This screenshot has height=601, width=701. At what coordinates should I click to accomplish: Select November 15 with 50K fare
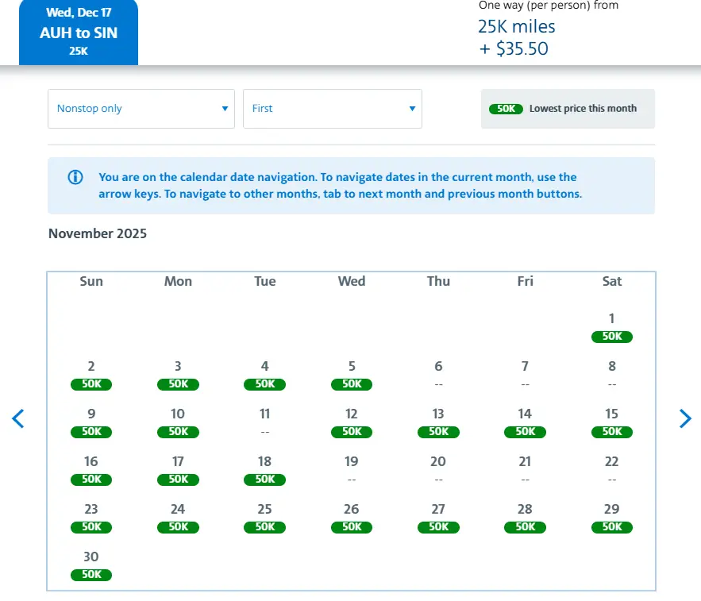[612, 423]
